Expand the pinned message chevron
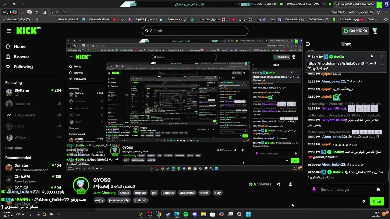 click(x=382, y=64)
